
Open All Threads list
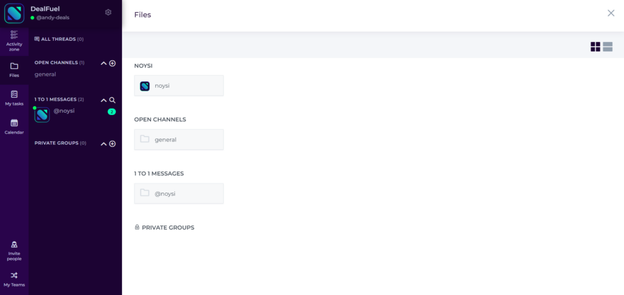pyautogui.click(x=59, y=39)
